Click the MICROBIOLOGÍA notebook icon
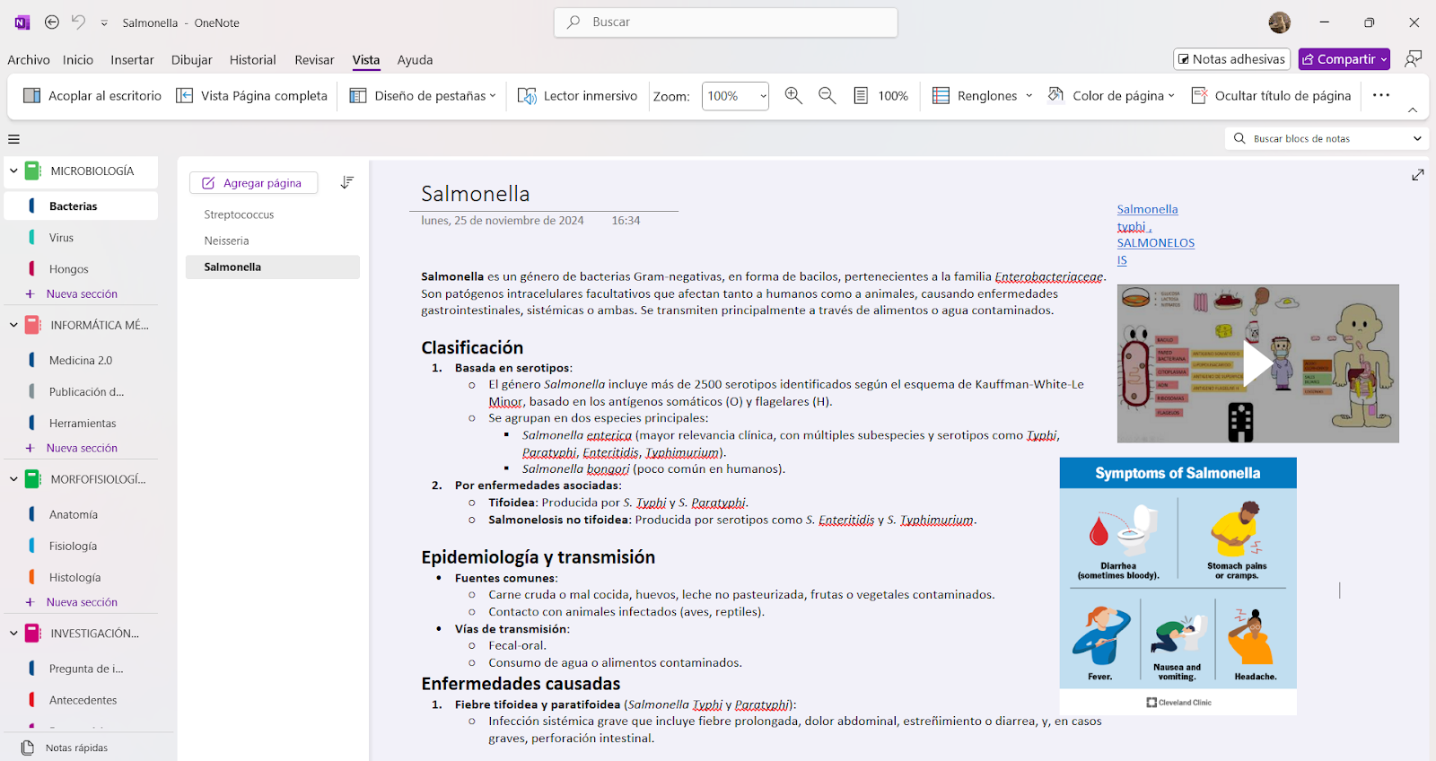The width and height of the screenshot is (1436, 761). point(32,171)
